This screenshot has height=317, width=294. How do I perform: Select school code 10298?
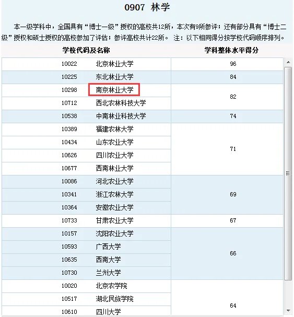(x=69, y=90)
